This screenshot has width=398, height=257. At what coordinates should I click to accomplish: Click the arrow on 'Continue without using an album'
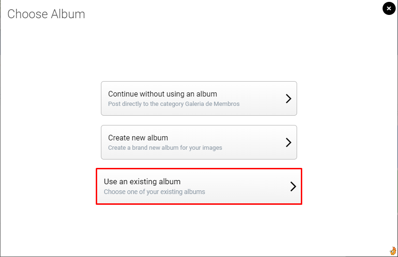click(288, 98)
